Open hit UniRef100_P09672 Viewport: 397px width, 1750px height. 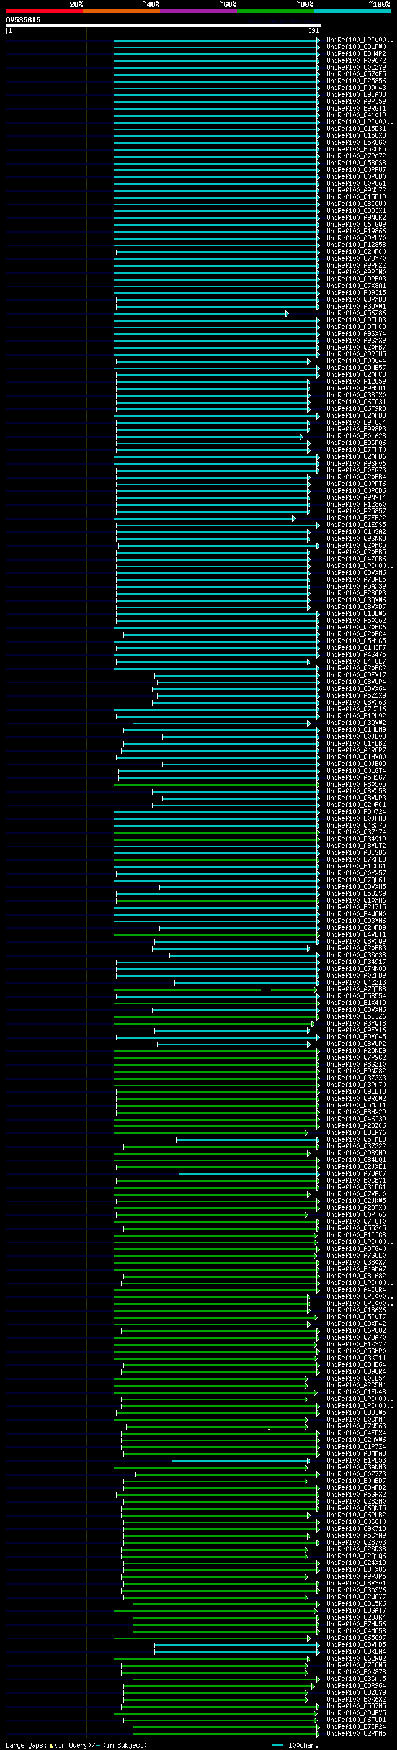tap(356, 60)
